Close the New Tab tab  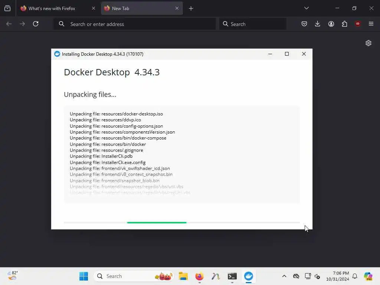(x=177, y=9)
